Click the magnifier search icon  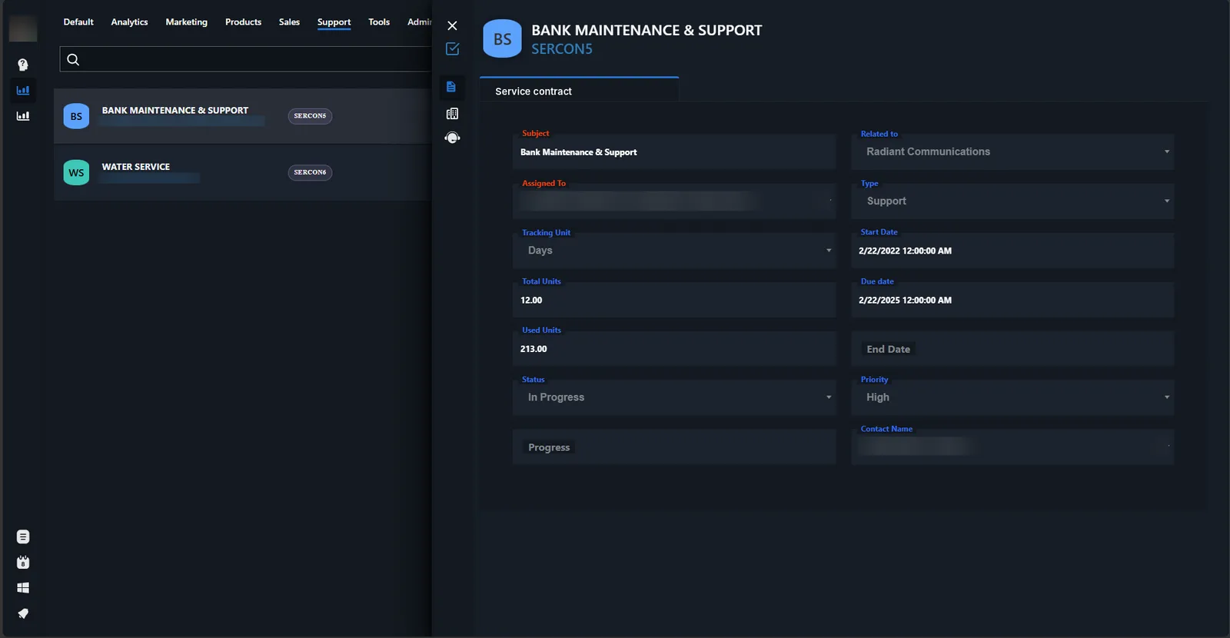point(73,59)
